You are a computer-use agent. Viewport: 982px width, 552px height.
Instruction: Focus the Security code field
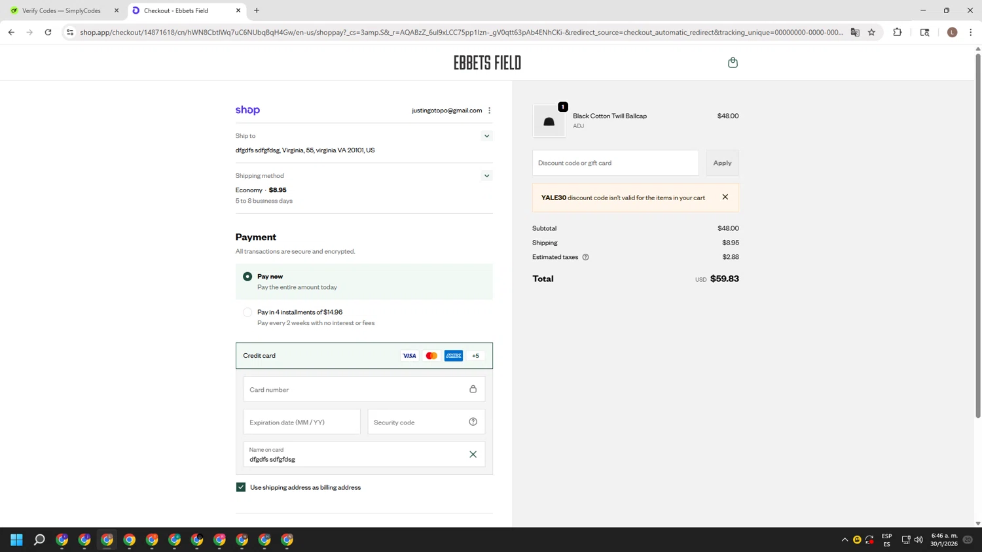click(x=426, y=422)
